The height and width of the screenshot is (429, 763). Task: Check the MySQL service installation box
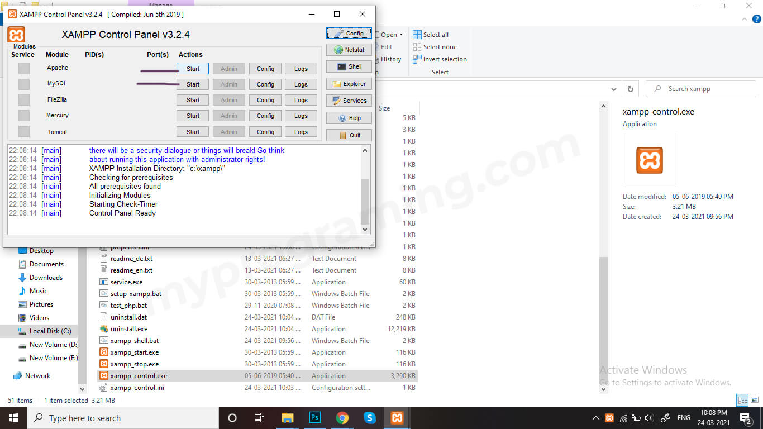(22, 84)
